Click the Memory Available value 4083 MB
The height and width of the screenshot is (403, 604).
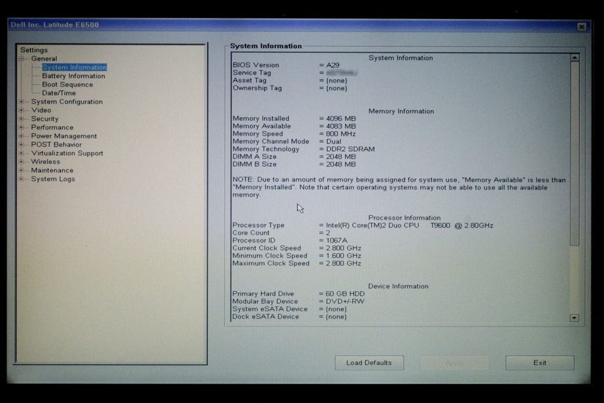[x=341, y=126]
